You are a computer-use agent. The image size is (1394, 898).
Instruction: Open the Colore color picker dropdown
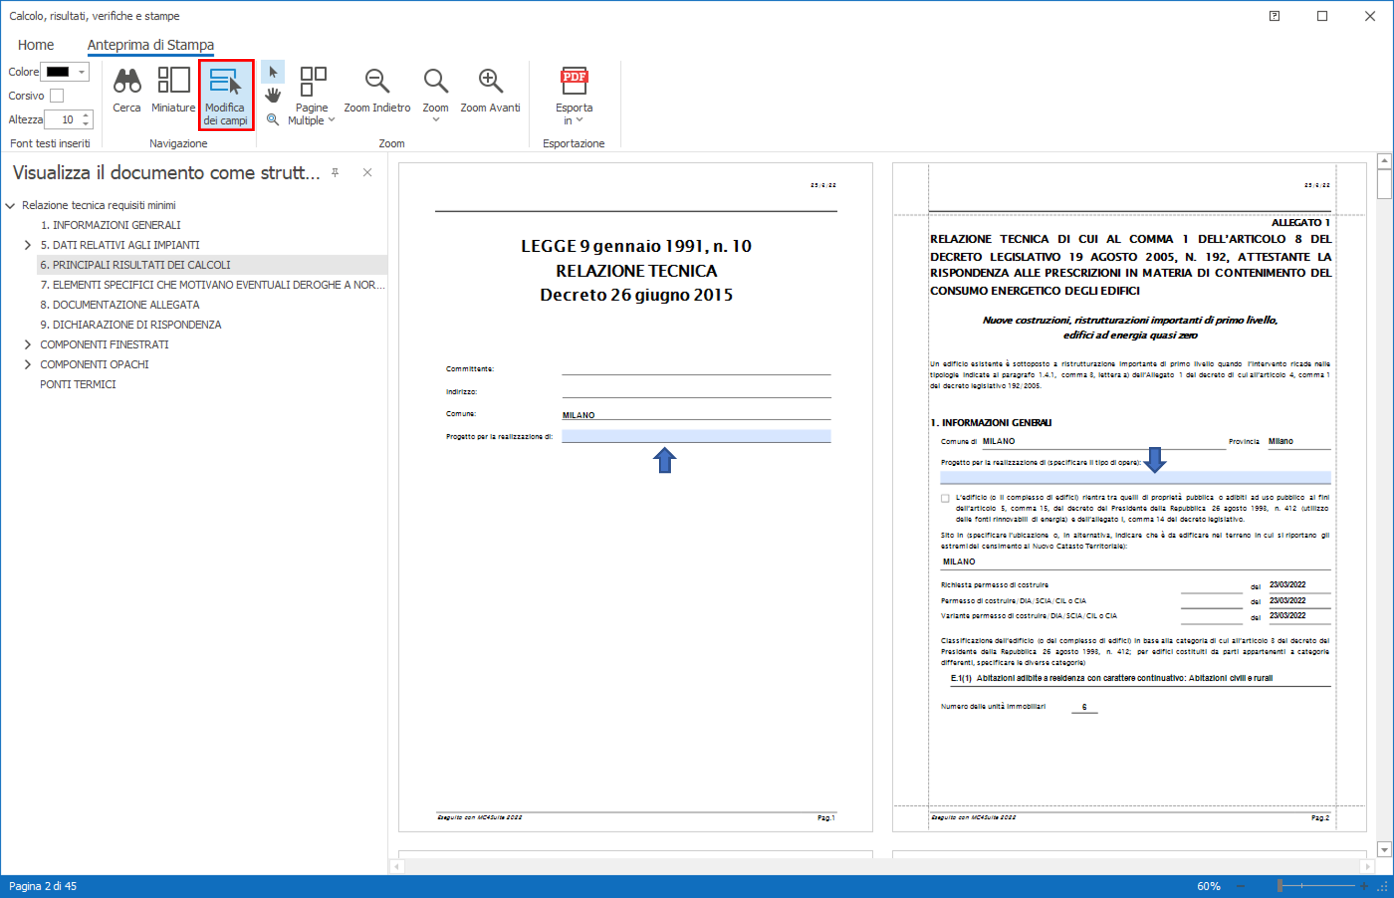82,72
